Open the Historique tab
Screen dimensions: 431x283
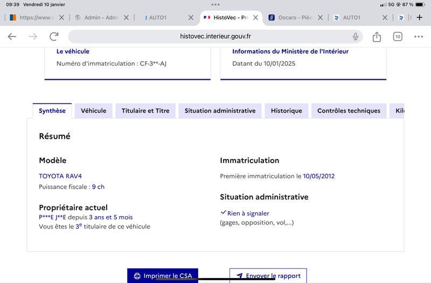pyautogui.click(x=287, y=111)
